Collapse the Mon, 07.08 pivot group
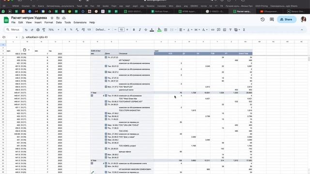 coord(106,113)
